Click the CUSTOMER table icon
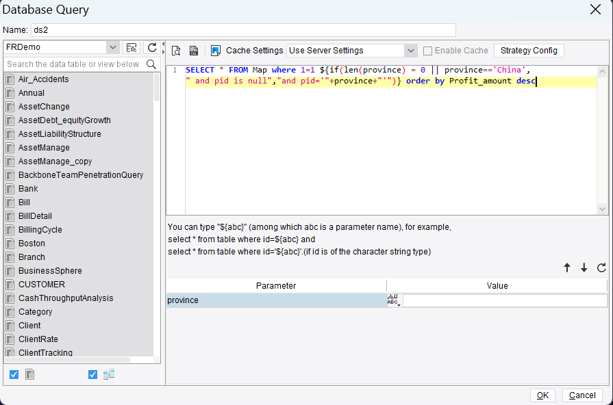 10,285
